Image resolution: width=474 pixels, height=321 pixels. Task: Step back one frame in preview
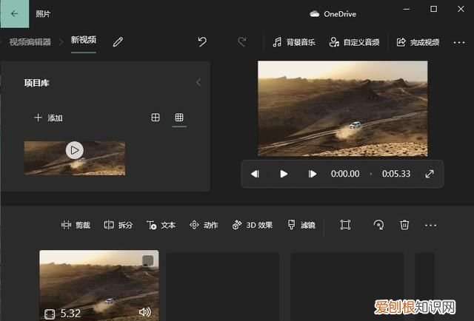point(255,174)
